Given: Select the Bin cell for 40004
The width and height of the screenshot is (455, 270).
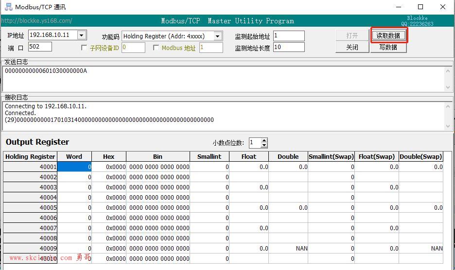Looking at the screenshot, I should pos(158,198).
